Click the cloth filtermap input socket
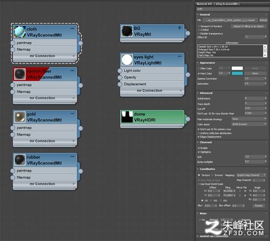The height and width of the screenshot is (241, 270). [13, 50]
